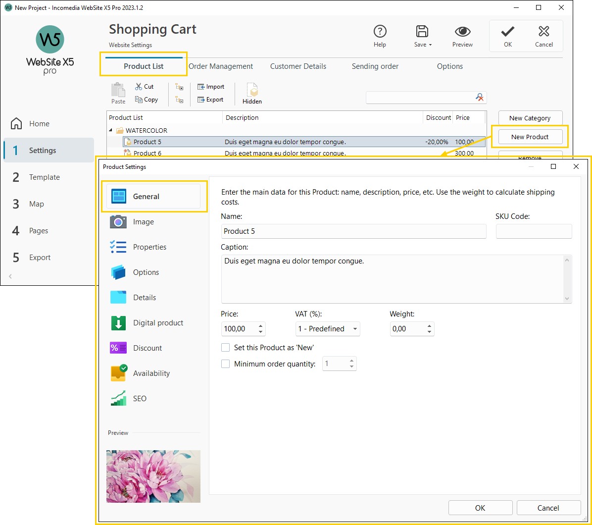Select the Digital product section icon

118,322
